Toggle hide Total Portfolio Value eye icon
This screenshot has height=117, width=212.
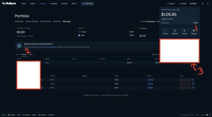(x=178, y=10)
